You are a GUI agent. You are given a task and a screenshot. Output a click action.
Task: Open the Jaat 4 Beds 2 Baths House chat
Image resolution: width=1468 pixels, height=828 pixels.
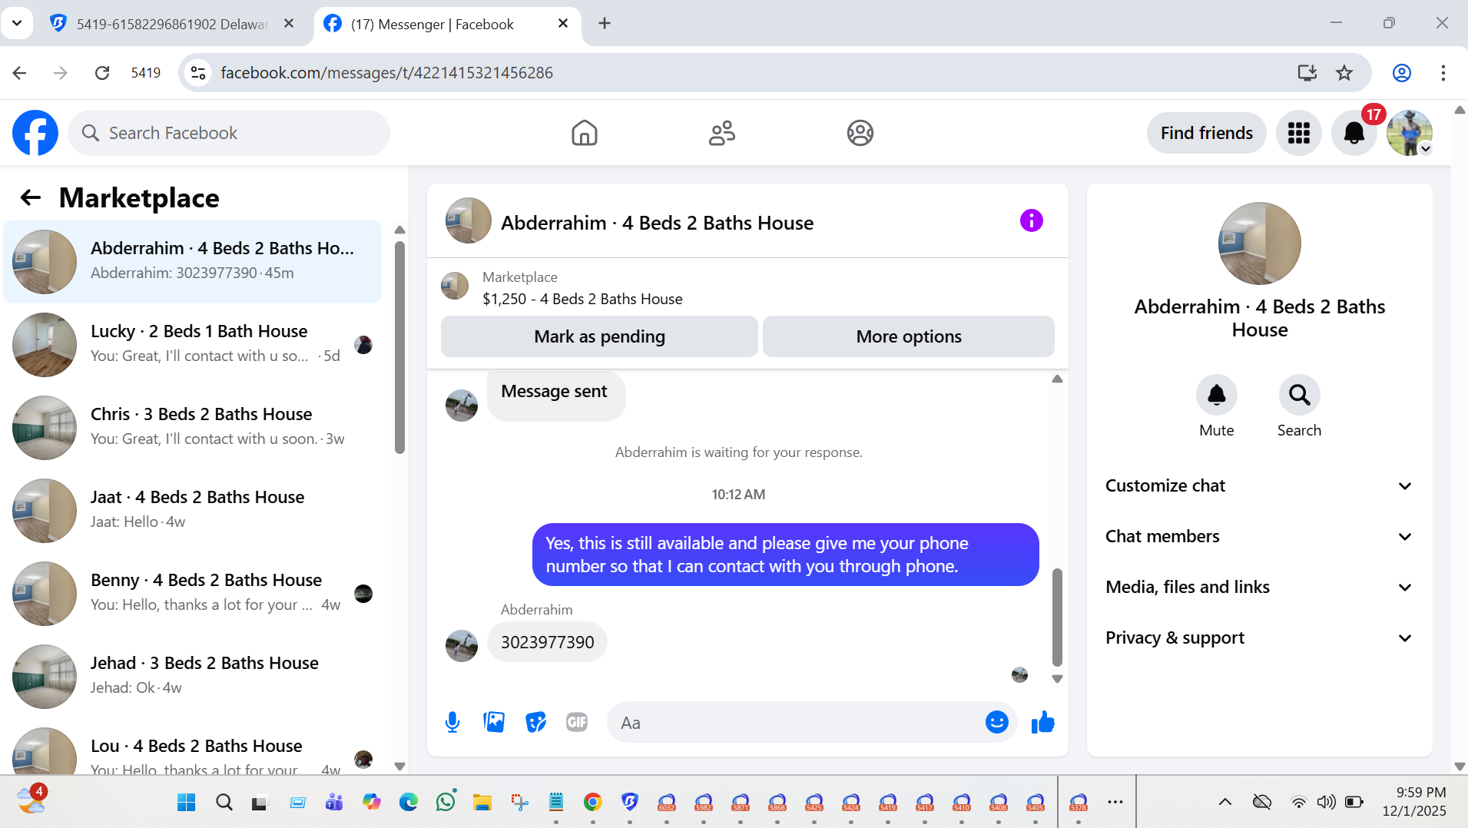[192, 510]
